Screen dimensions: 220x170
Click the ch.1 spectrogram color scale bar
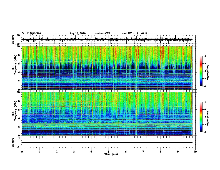click(x=201, y=71)
